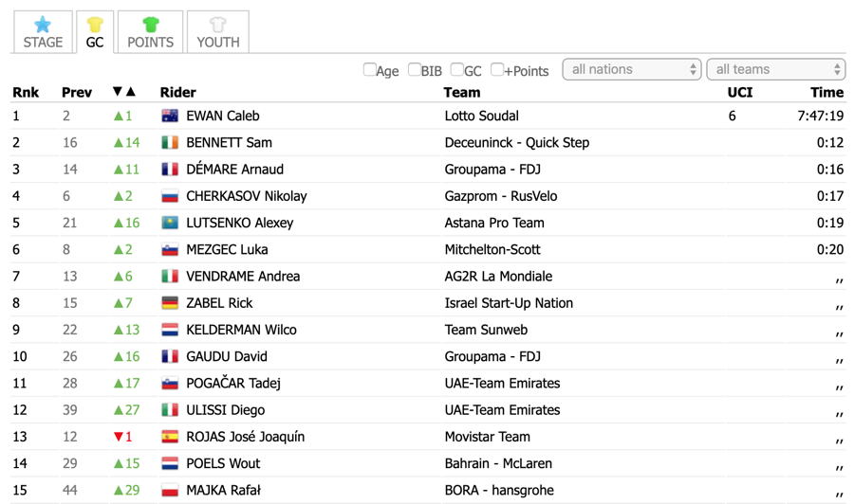Click French flag beside DÉMARE Arnaud
Screen dimensions: 854x504
[x=170, y=169]
